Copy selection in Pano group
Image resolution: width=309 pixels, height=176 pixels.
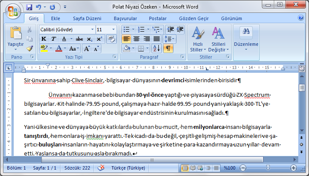point(30,39)
